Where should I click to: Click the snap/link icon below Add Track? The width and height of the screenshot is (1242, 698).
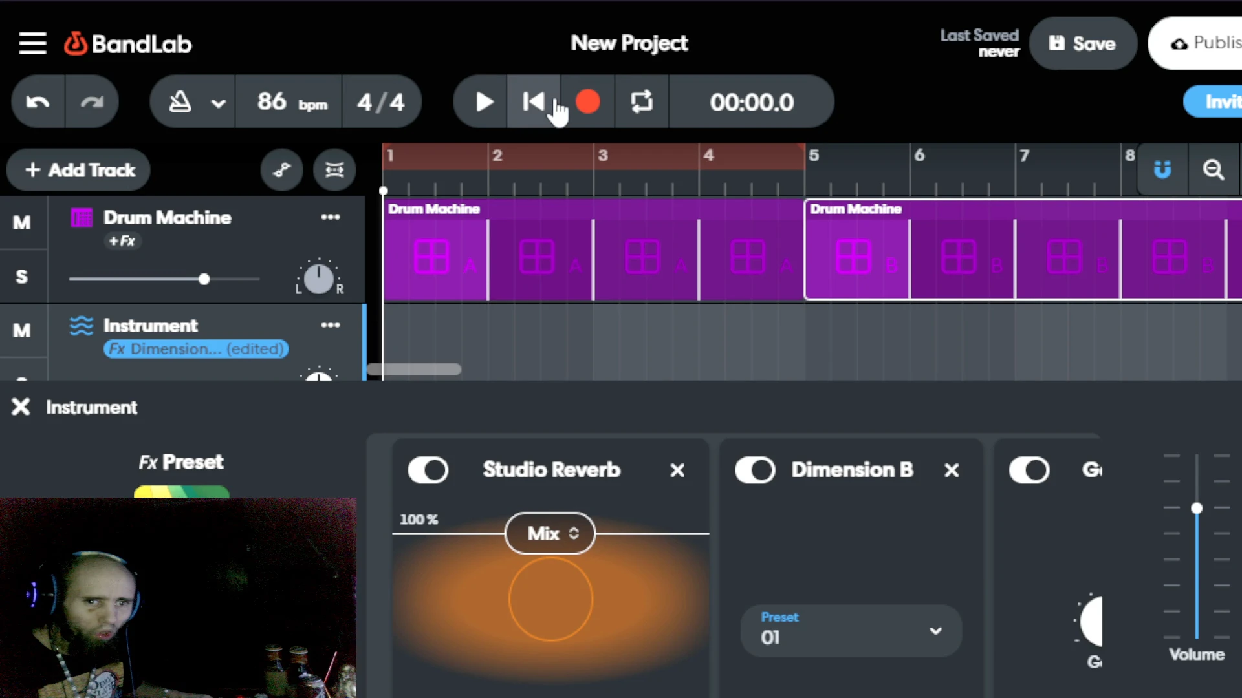click(281, 169)
